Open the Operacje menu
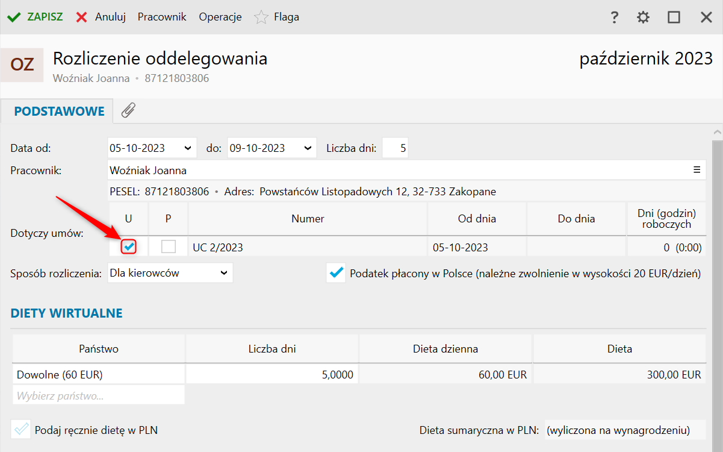 pos(220,17)
